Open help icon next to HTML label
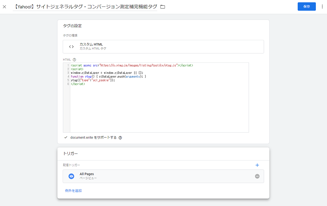 [x=74, y=60]
